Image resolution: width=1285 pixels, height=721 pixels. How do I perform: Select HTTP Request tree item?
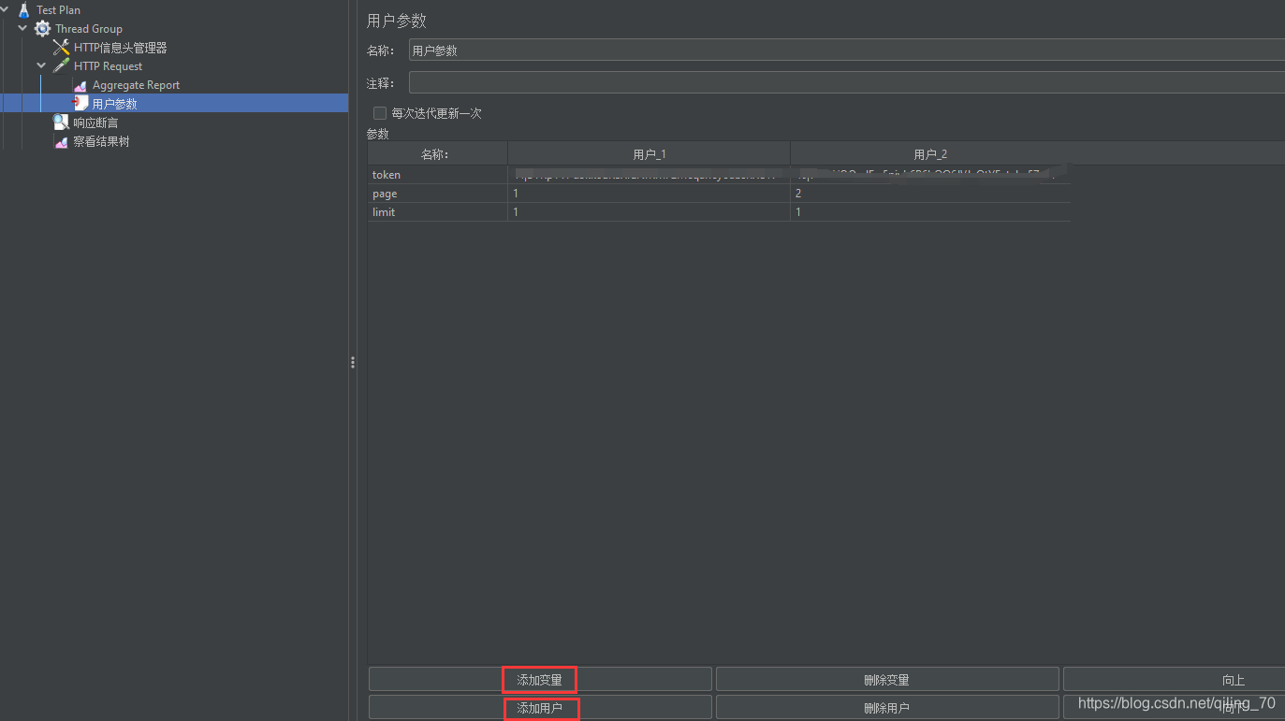click(x=109, y=66)
